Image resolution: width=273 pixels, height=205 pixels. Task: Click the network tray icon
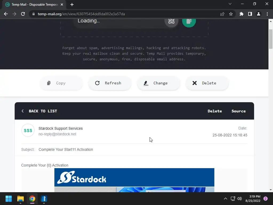233,199
